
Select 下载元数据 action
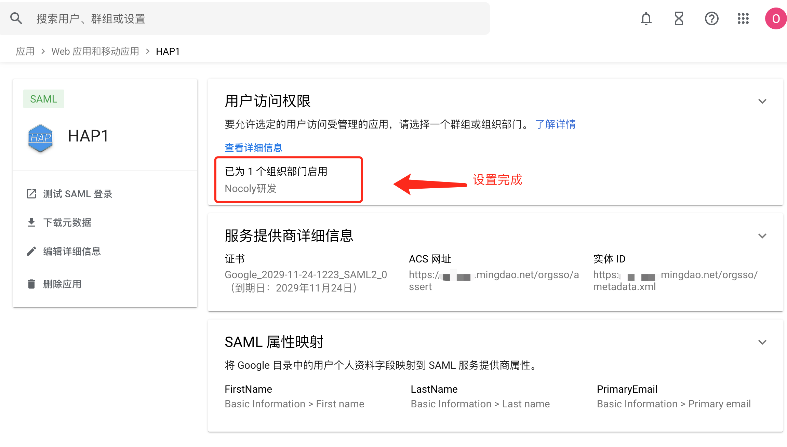[67, 222]
